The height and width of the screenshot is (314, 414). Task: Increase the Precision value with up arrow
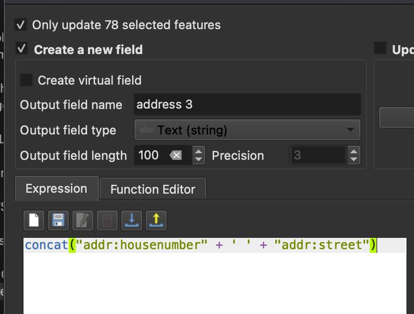tap(354, 151)
